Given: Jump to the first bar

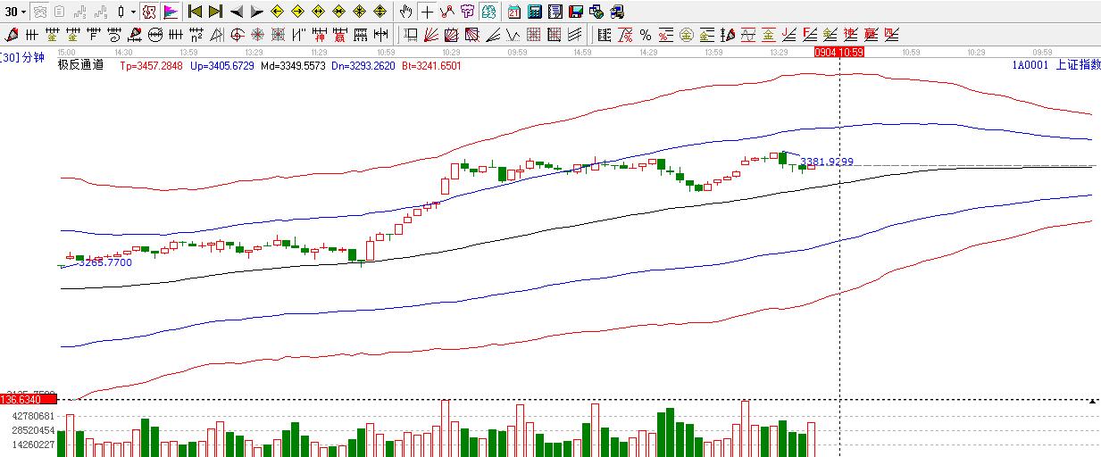Looking at the screenshot, I should 195,12.
